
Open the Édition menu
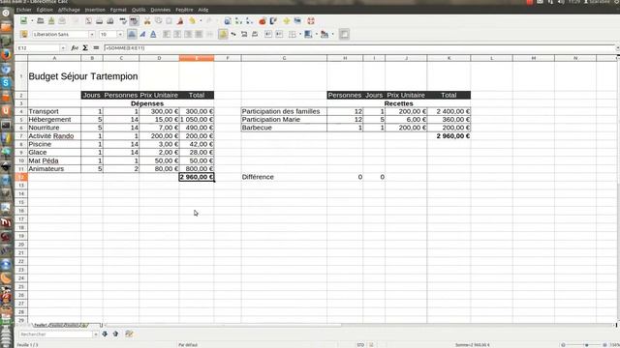coord(45,10)
